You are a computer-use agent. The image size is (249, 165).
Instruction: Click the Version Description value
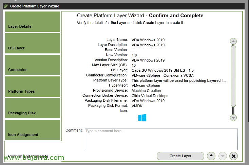point(148,60)
